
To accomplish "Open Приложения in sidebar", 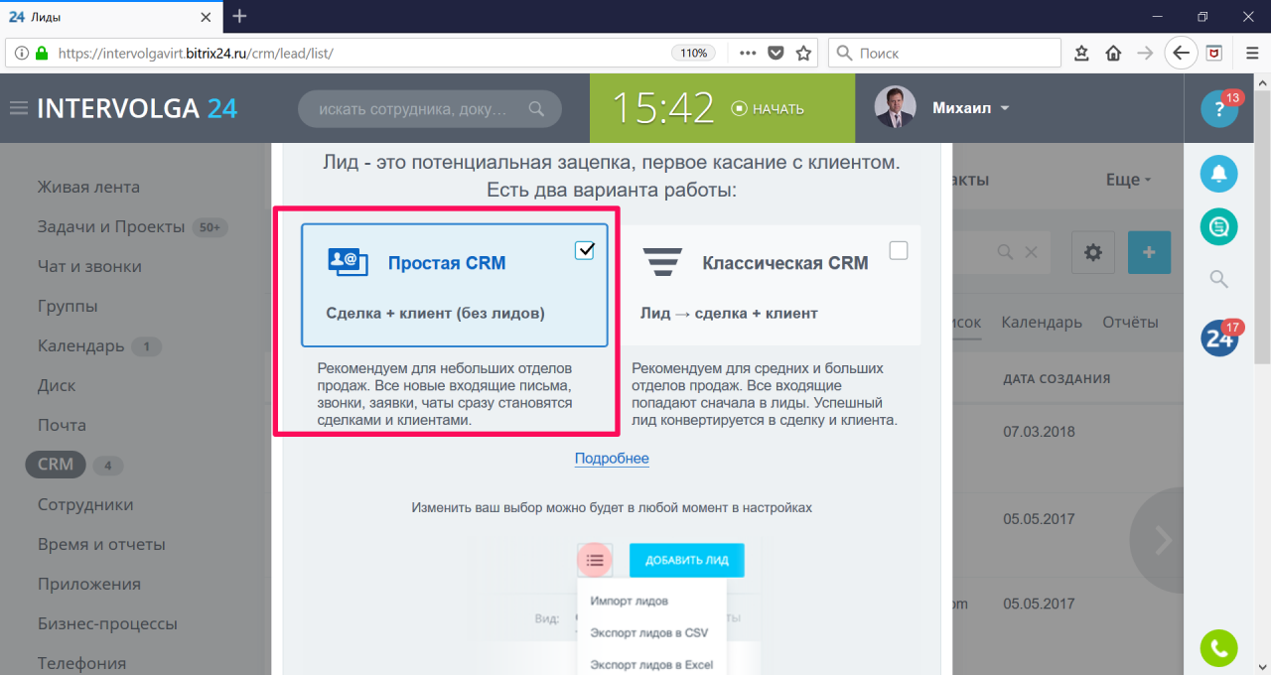I will click(x=89, y=584).
